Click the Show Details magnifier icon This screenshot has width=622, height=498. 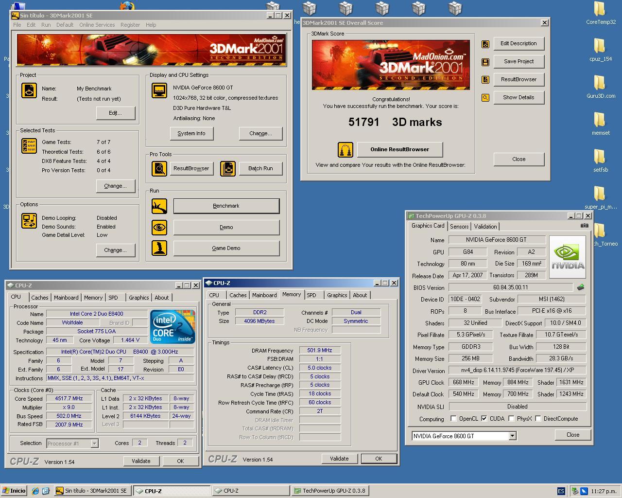tap(485, 98)
